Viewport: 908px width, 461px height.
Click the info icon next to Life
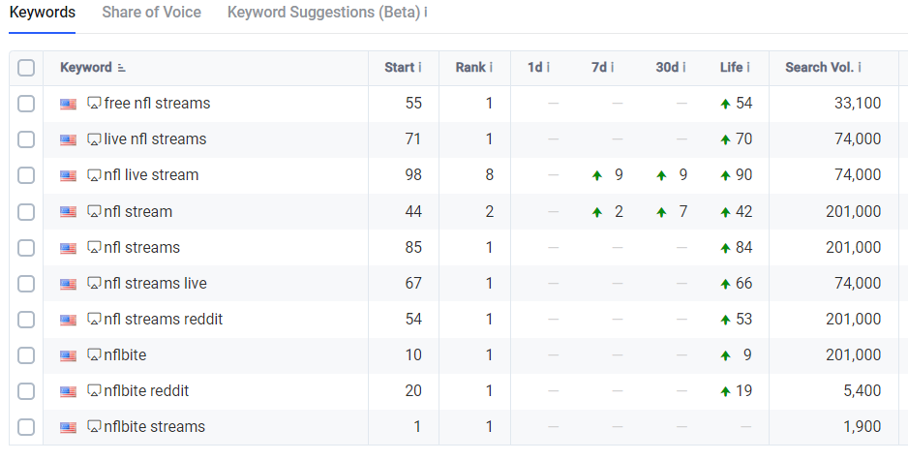(x=748, y=67)
